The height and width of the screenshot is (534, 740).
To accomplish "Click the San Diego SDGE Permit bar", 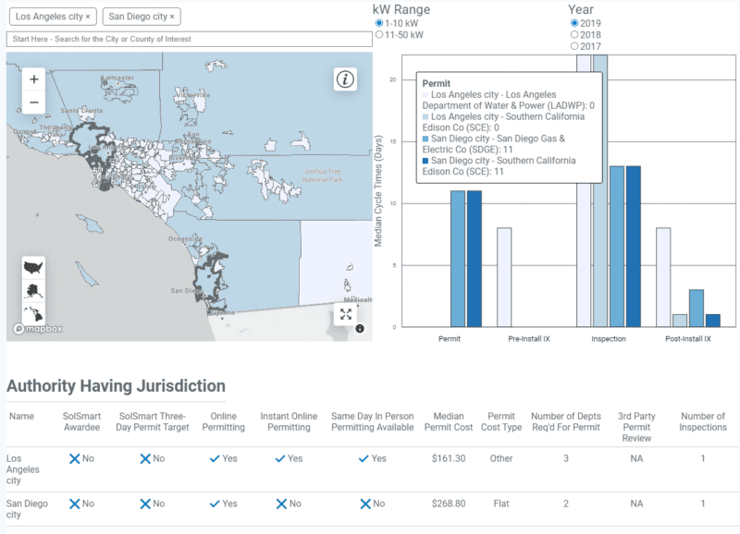I will tap(458, 259).
